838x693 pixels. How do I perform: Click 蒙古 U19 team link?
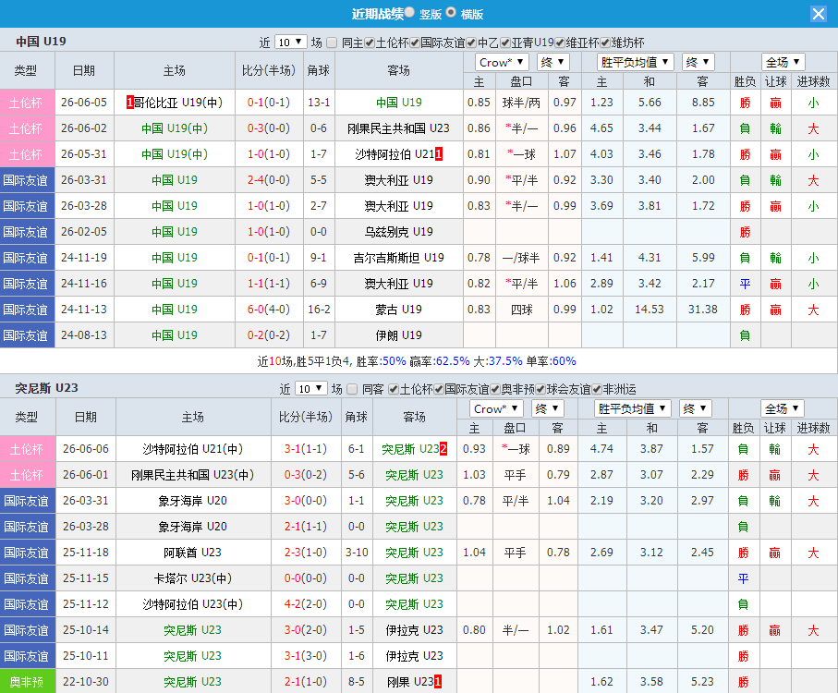pos(398,310)
